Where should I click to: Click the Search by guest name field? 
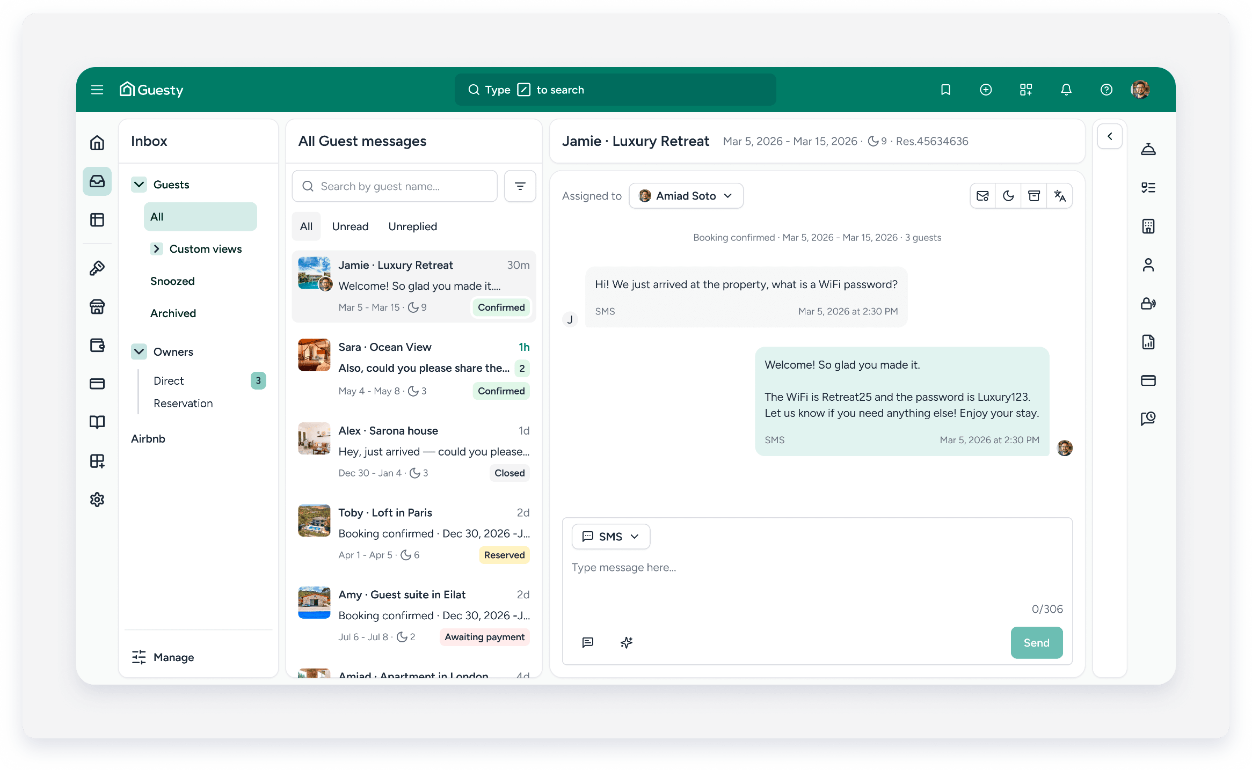[395, 186]
